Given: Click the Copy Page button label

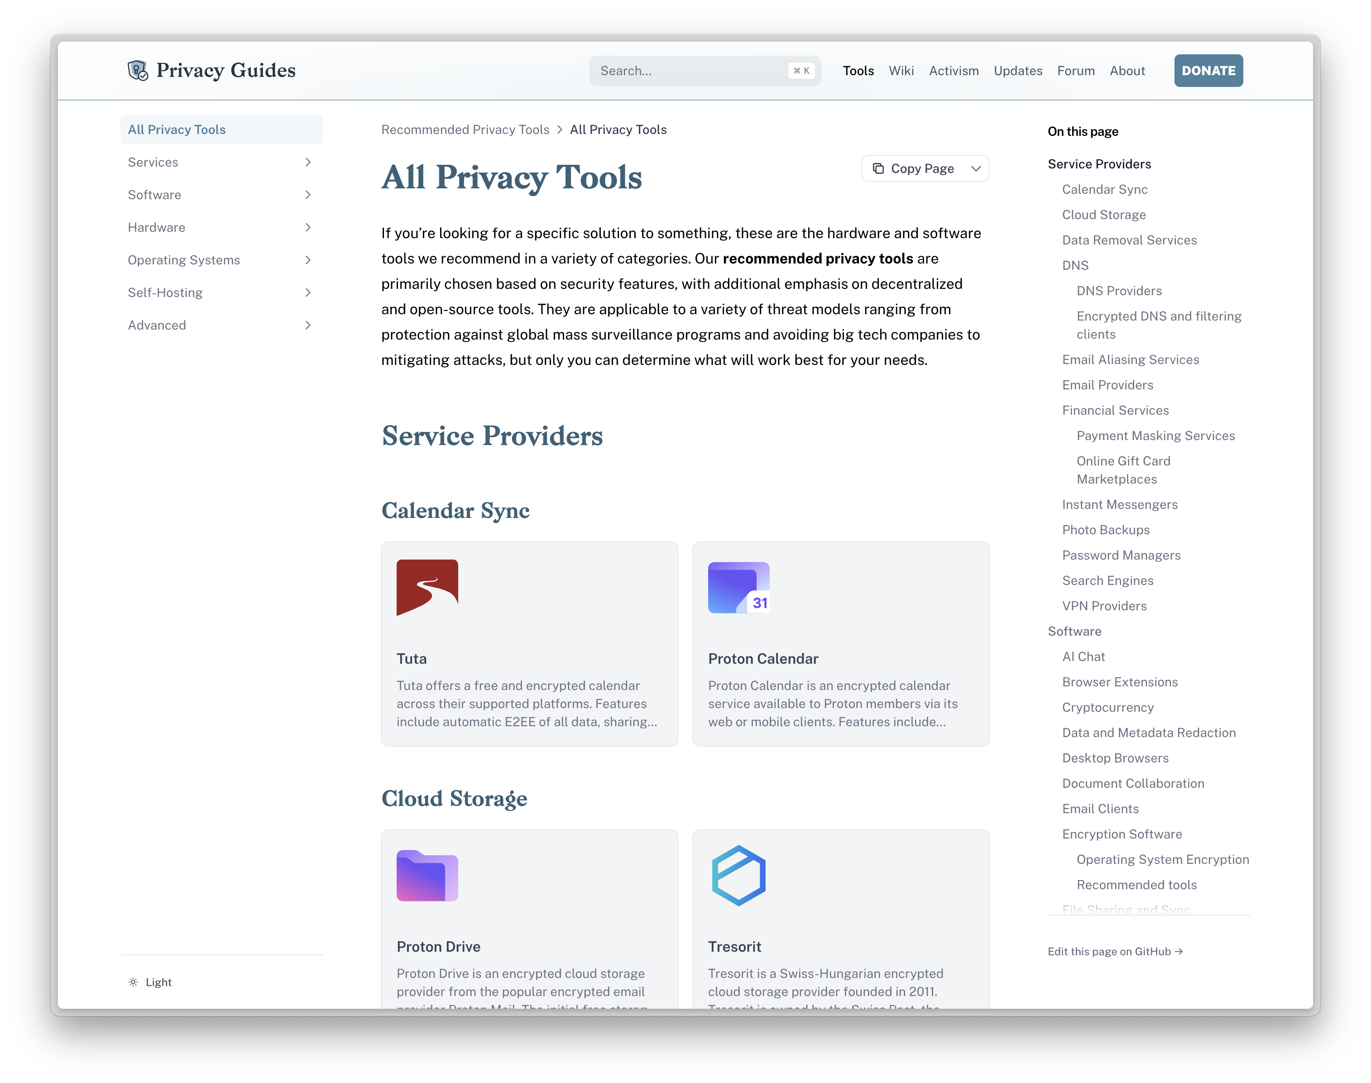Looking at the screenshot, I should point(922,169).
